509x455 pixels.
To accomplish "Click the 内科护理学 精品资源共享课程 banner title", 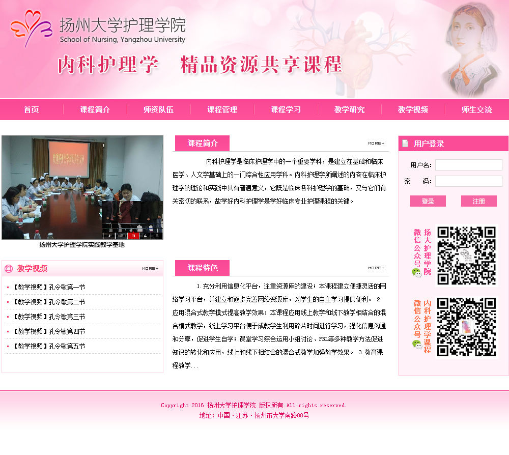I will [200, 65].
